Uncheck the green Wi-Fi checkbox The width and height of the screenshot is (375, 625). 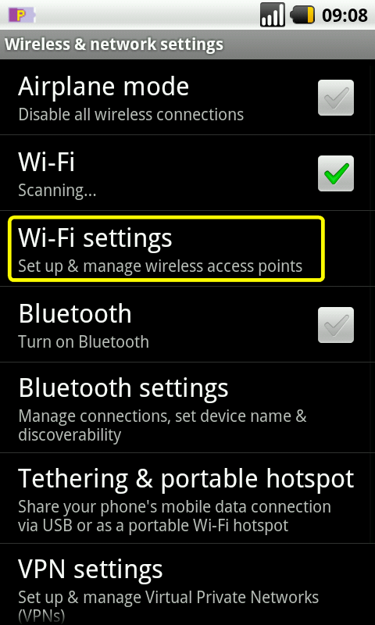click(336, 173)
